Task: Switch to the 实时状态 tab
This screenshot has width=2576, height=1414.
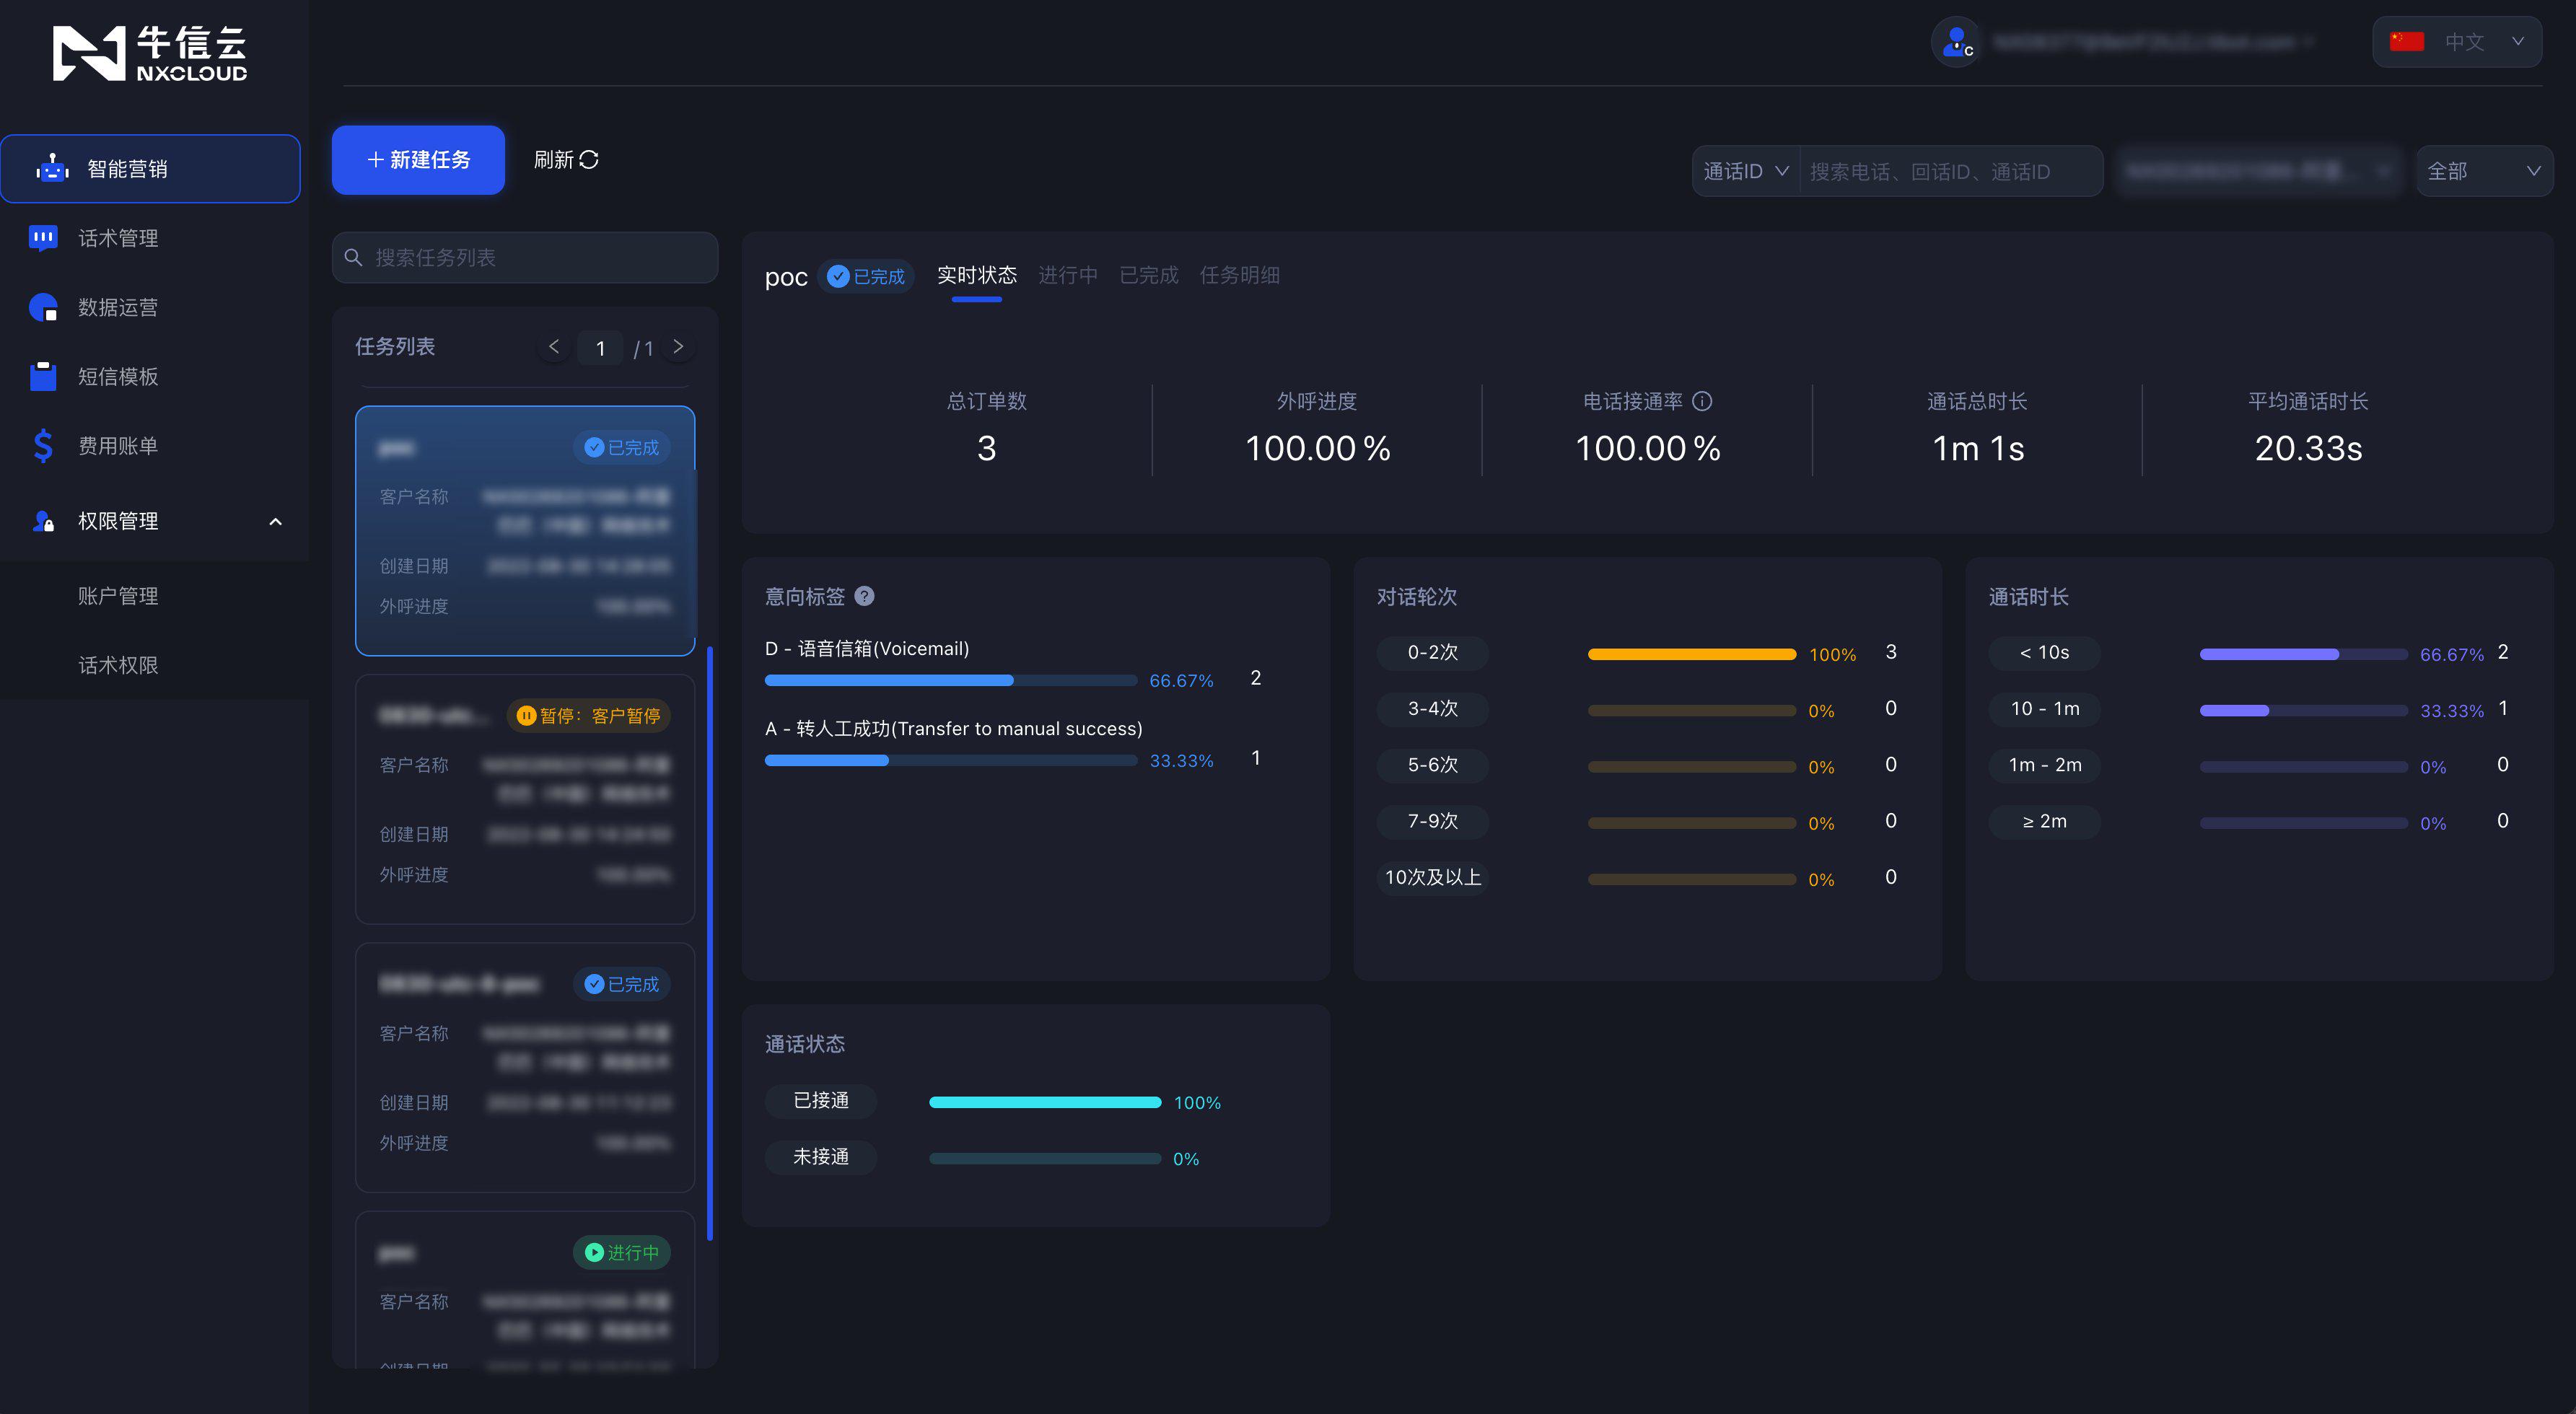Action: tap(976, 275)
